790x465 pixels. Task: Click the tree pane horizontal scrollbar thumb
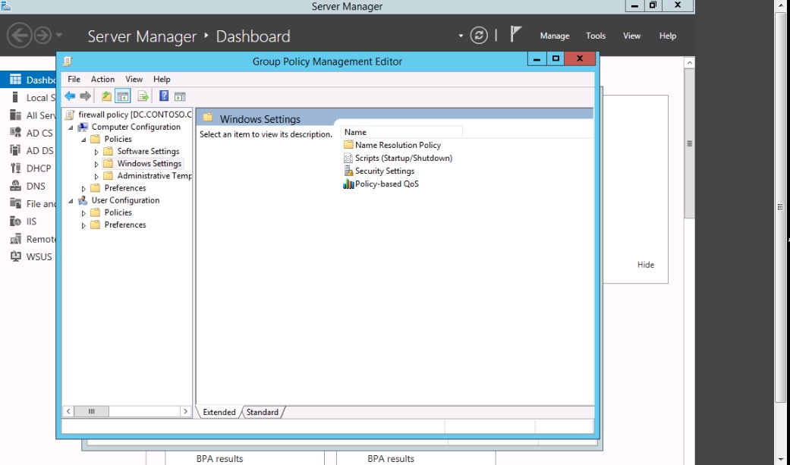pyautogui.click(x=91, y=411)
